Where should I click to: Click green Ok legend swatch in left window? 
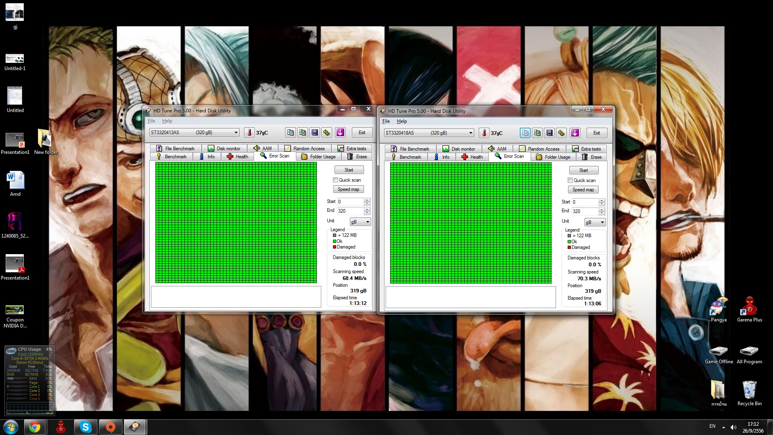tap(335, 241)
